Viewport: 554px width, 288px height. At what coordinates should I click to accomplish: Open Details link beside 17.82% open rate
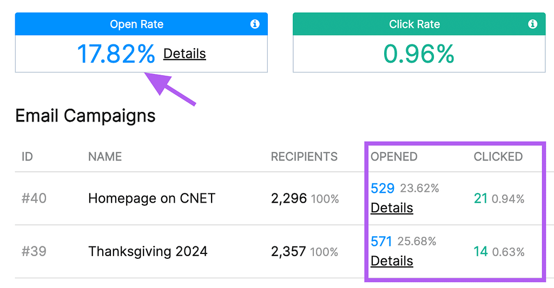184,53
